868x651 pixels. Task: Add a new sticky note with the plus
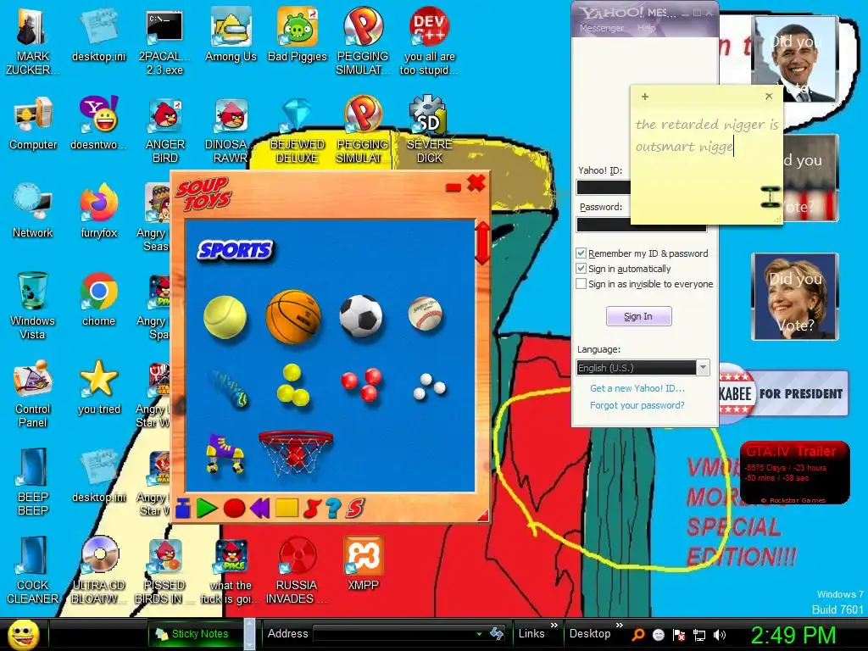[x=644, y=97]
